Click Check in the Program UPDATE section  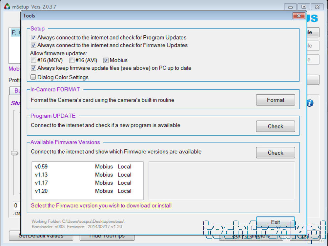pos(276,126)
